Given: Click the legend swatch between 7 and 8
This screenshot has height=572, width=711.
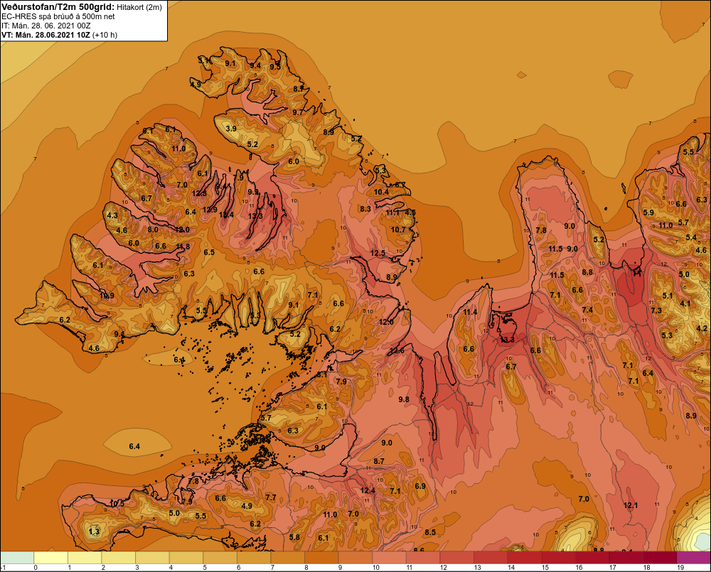Looking at the screenshot, I should point(287,558).
